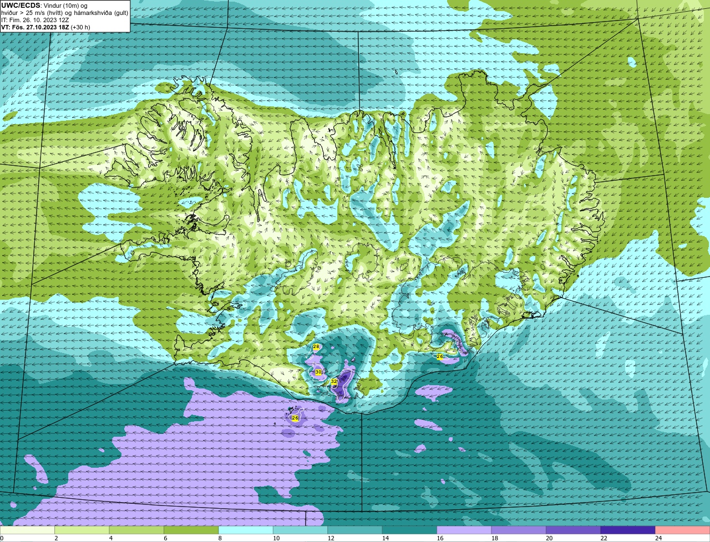710x542 pixels.
Task: Click the medium purple 18–20 m/s legend swatch
Action: (x=519, y=530)
